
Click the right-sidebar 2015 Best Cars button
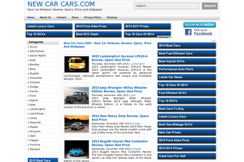pos(187,46)
